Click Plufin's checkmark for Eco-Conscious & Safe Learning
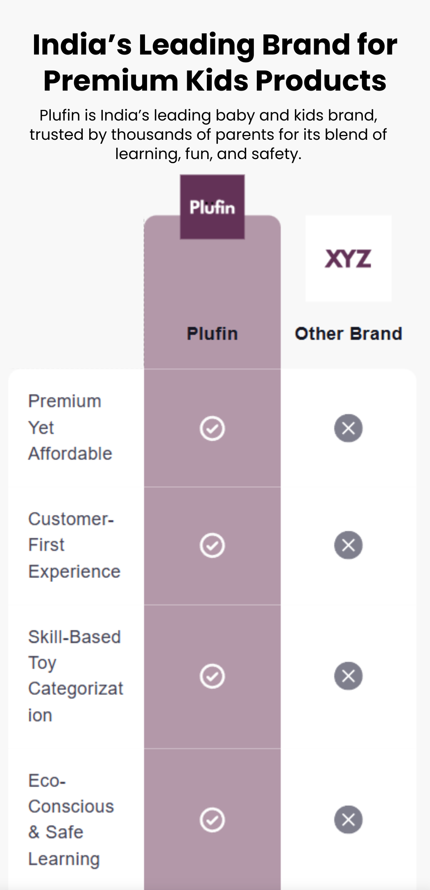430x890 pixels. 212,820
